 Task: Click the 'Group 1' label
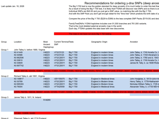[4, 50]
